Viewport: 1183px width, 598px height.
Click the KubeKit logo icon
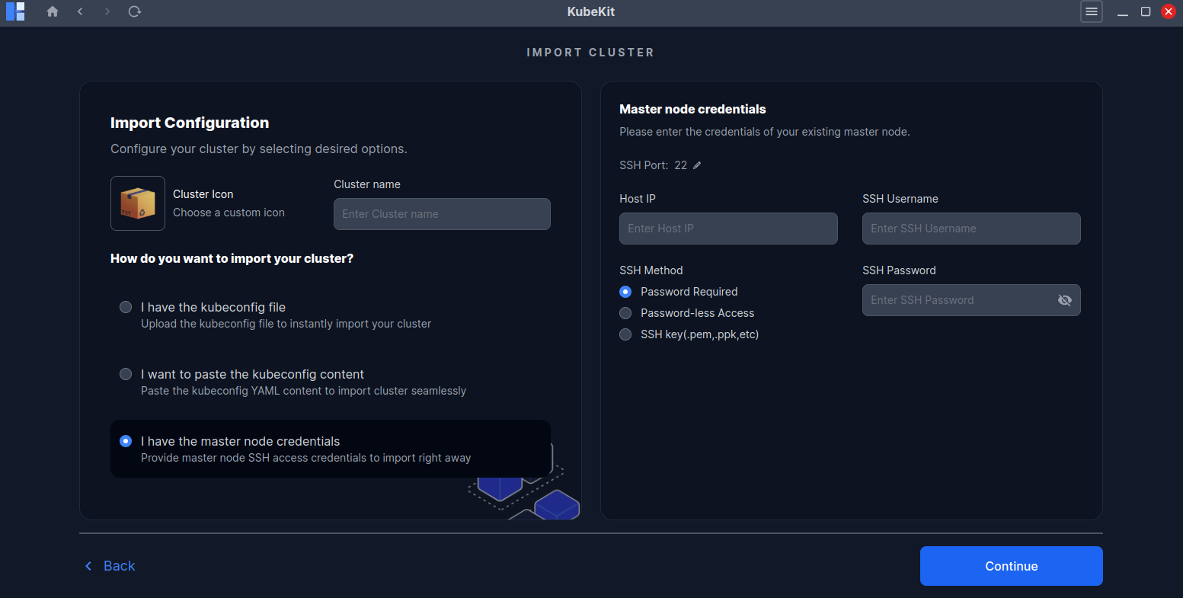[x=15, y=11]
